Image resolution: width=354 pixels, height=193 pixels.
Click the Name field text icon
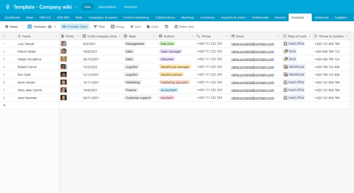click(x=19, y=36)
